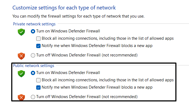Click the red shield icon under Public network
The width and height of the screenshot is (189, 104).
coord(21,97)
